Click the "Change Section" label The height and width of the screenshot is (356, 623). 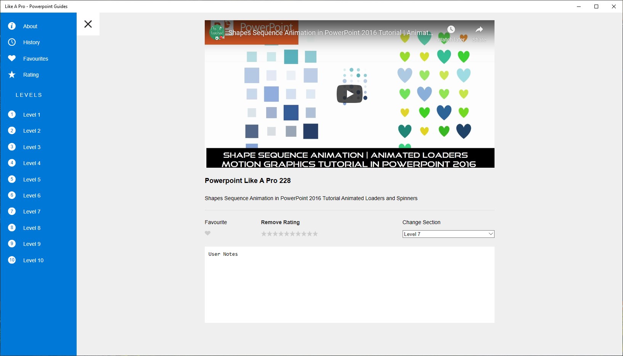point(421,222)
